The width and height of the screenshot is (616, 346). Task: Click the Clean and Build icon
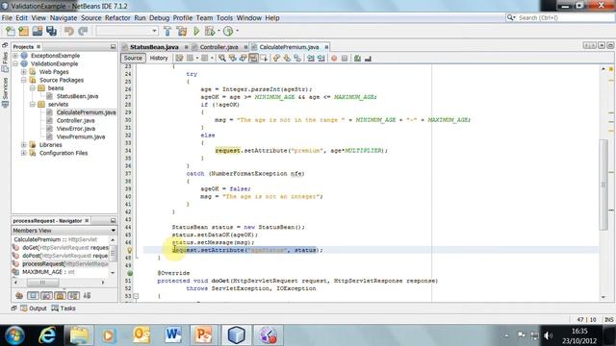pyautogui.click(x=182, y=31)
